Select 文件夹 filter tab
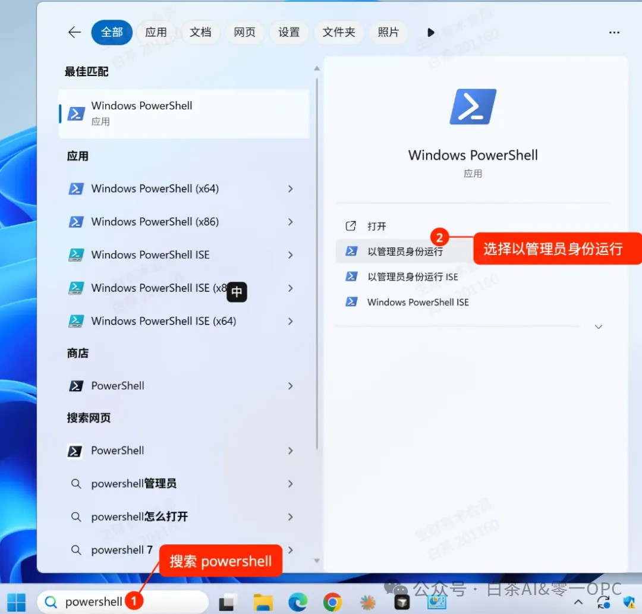This screenshot has width=642, height=614. pos(339,32)
